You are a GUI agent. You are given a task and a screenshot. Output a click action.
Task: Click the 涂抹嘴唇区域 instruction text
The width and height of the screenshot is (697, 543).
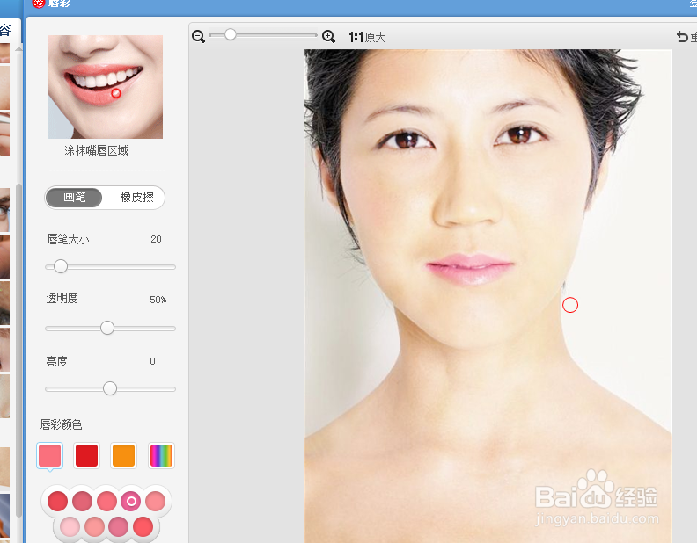pos(96,151)
